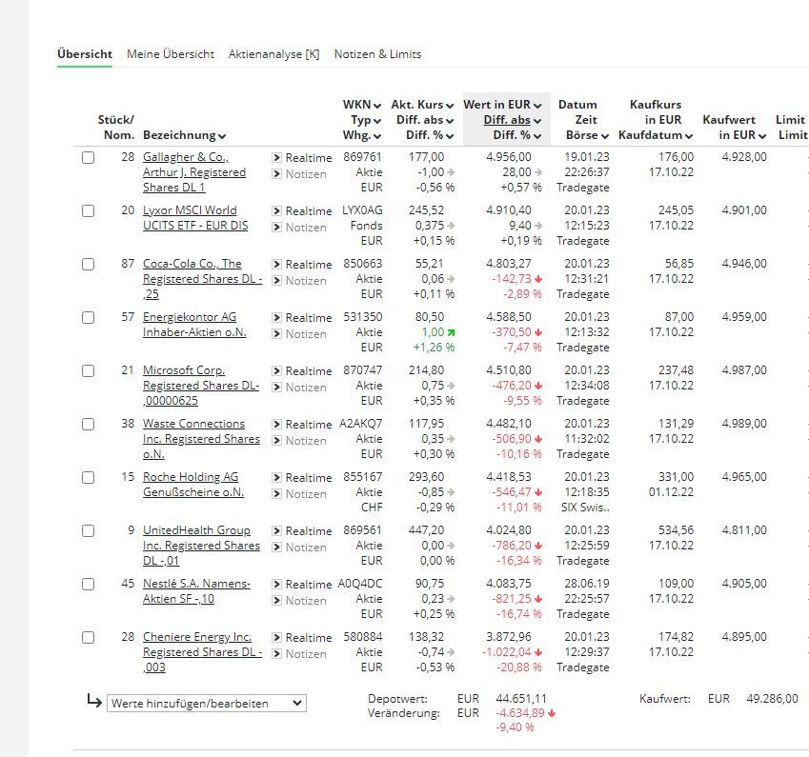809x757 pixels.
Task: Sort by Kaufdatum column header
Action: coord(656,135)
